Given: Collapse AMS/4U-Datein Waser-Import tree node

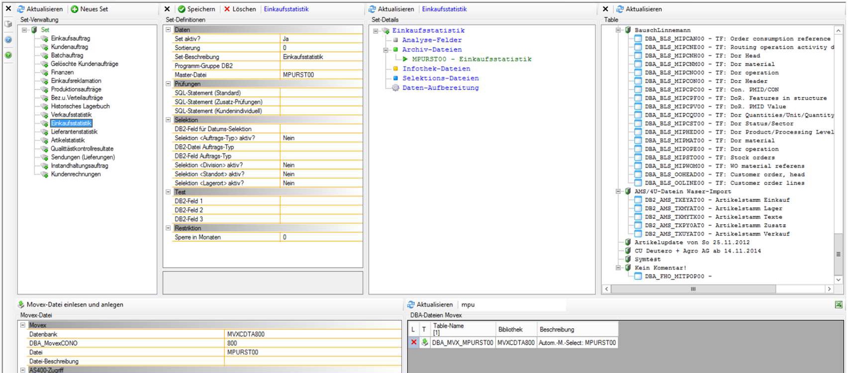Looking at the screenshot, I should pos(618,191).
